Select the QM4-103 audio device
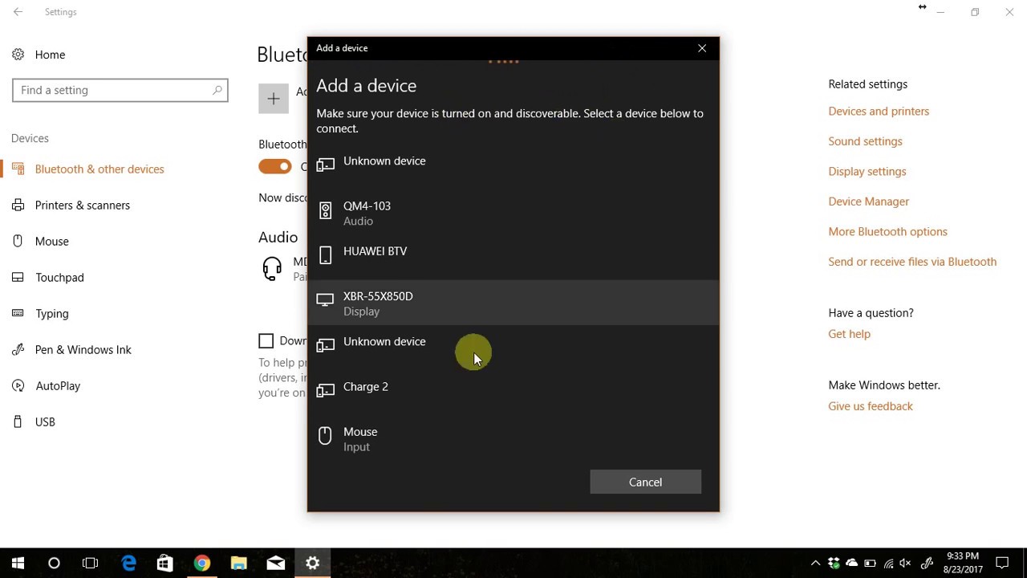Screen dimensions: 1027x578 [x=513, y=213]
